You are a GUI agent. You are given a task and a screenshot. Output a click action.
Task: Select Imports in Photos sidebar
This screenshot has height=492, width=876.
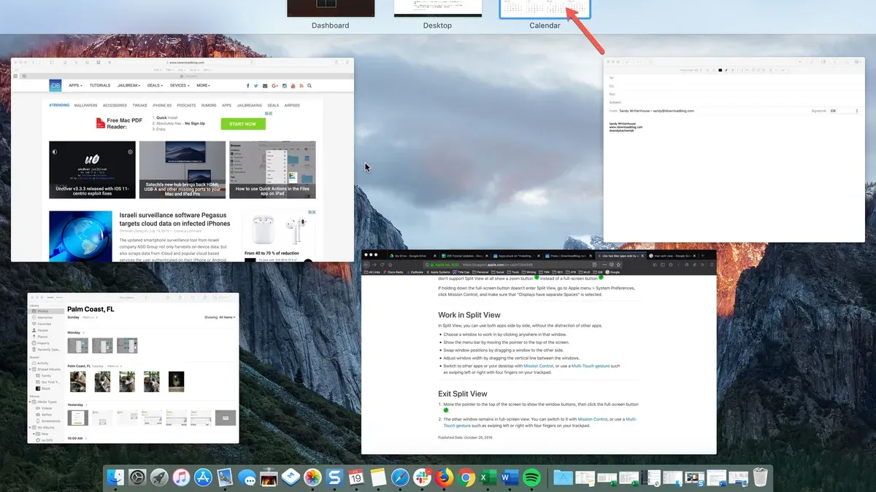pyautogui.click(x=42, y=343)
